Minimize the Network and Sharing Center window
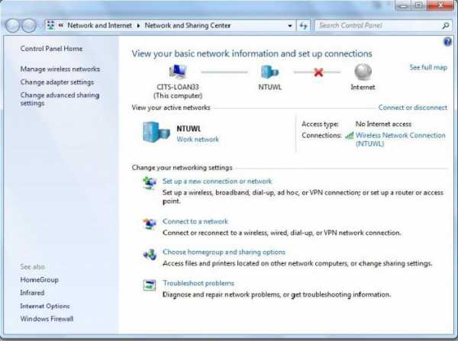Image resolution: width=458 pixels, height=341 pixels. (404, 5)
